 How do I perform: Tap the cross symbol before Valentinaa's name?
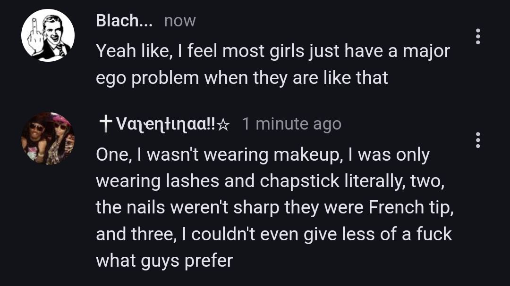click(x=105, y=123)
